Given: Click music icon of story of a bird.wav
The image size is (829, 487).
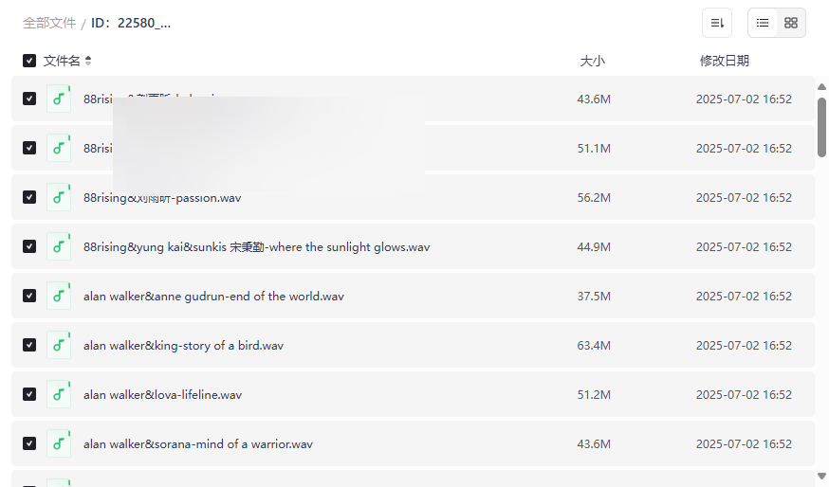Looking at the screenshot, I should pyautogui.click(x=59, y=345).
